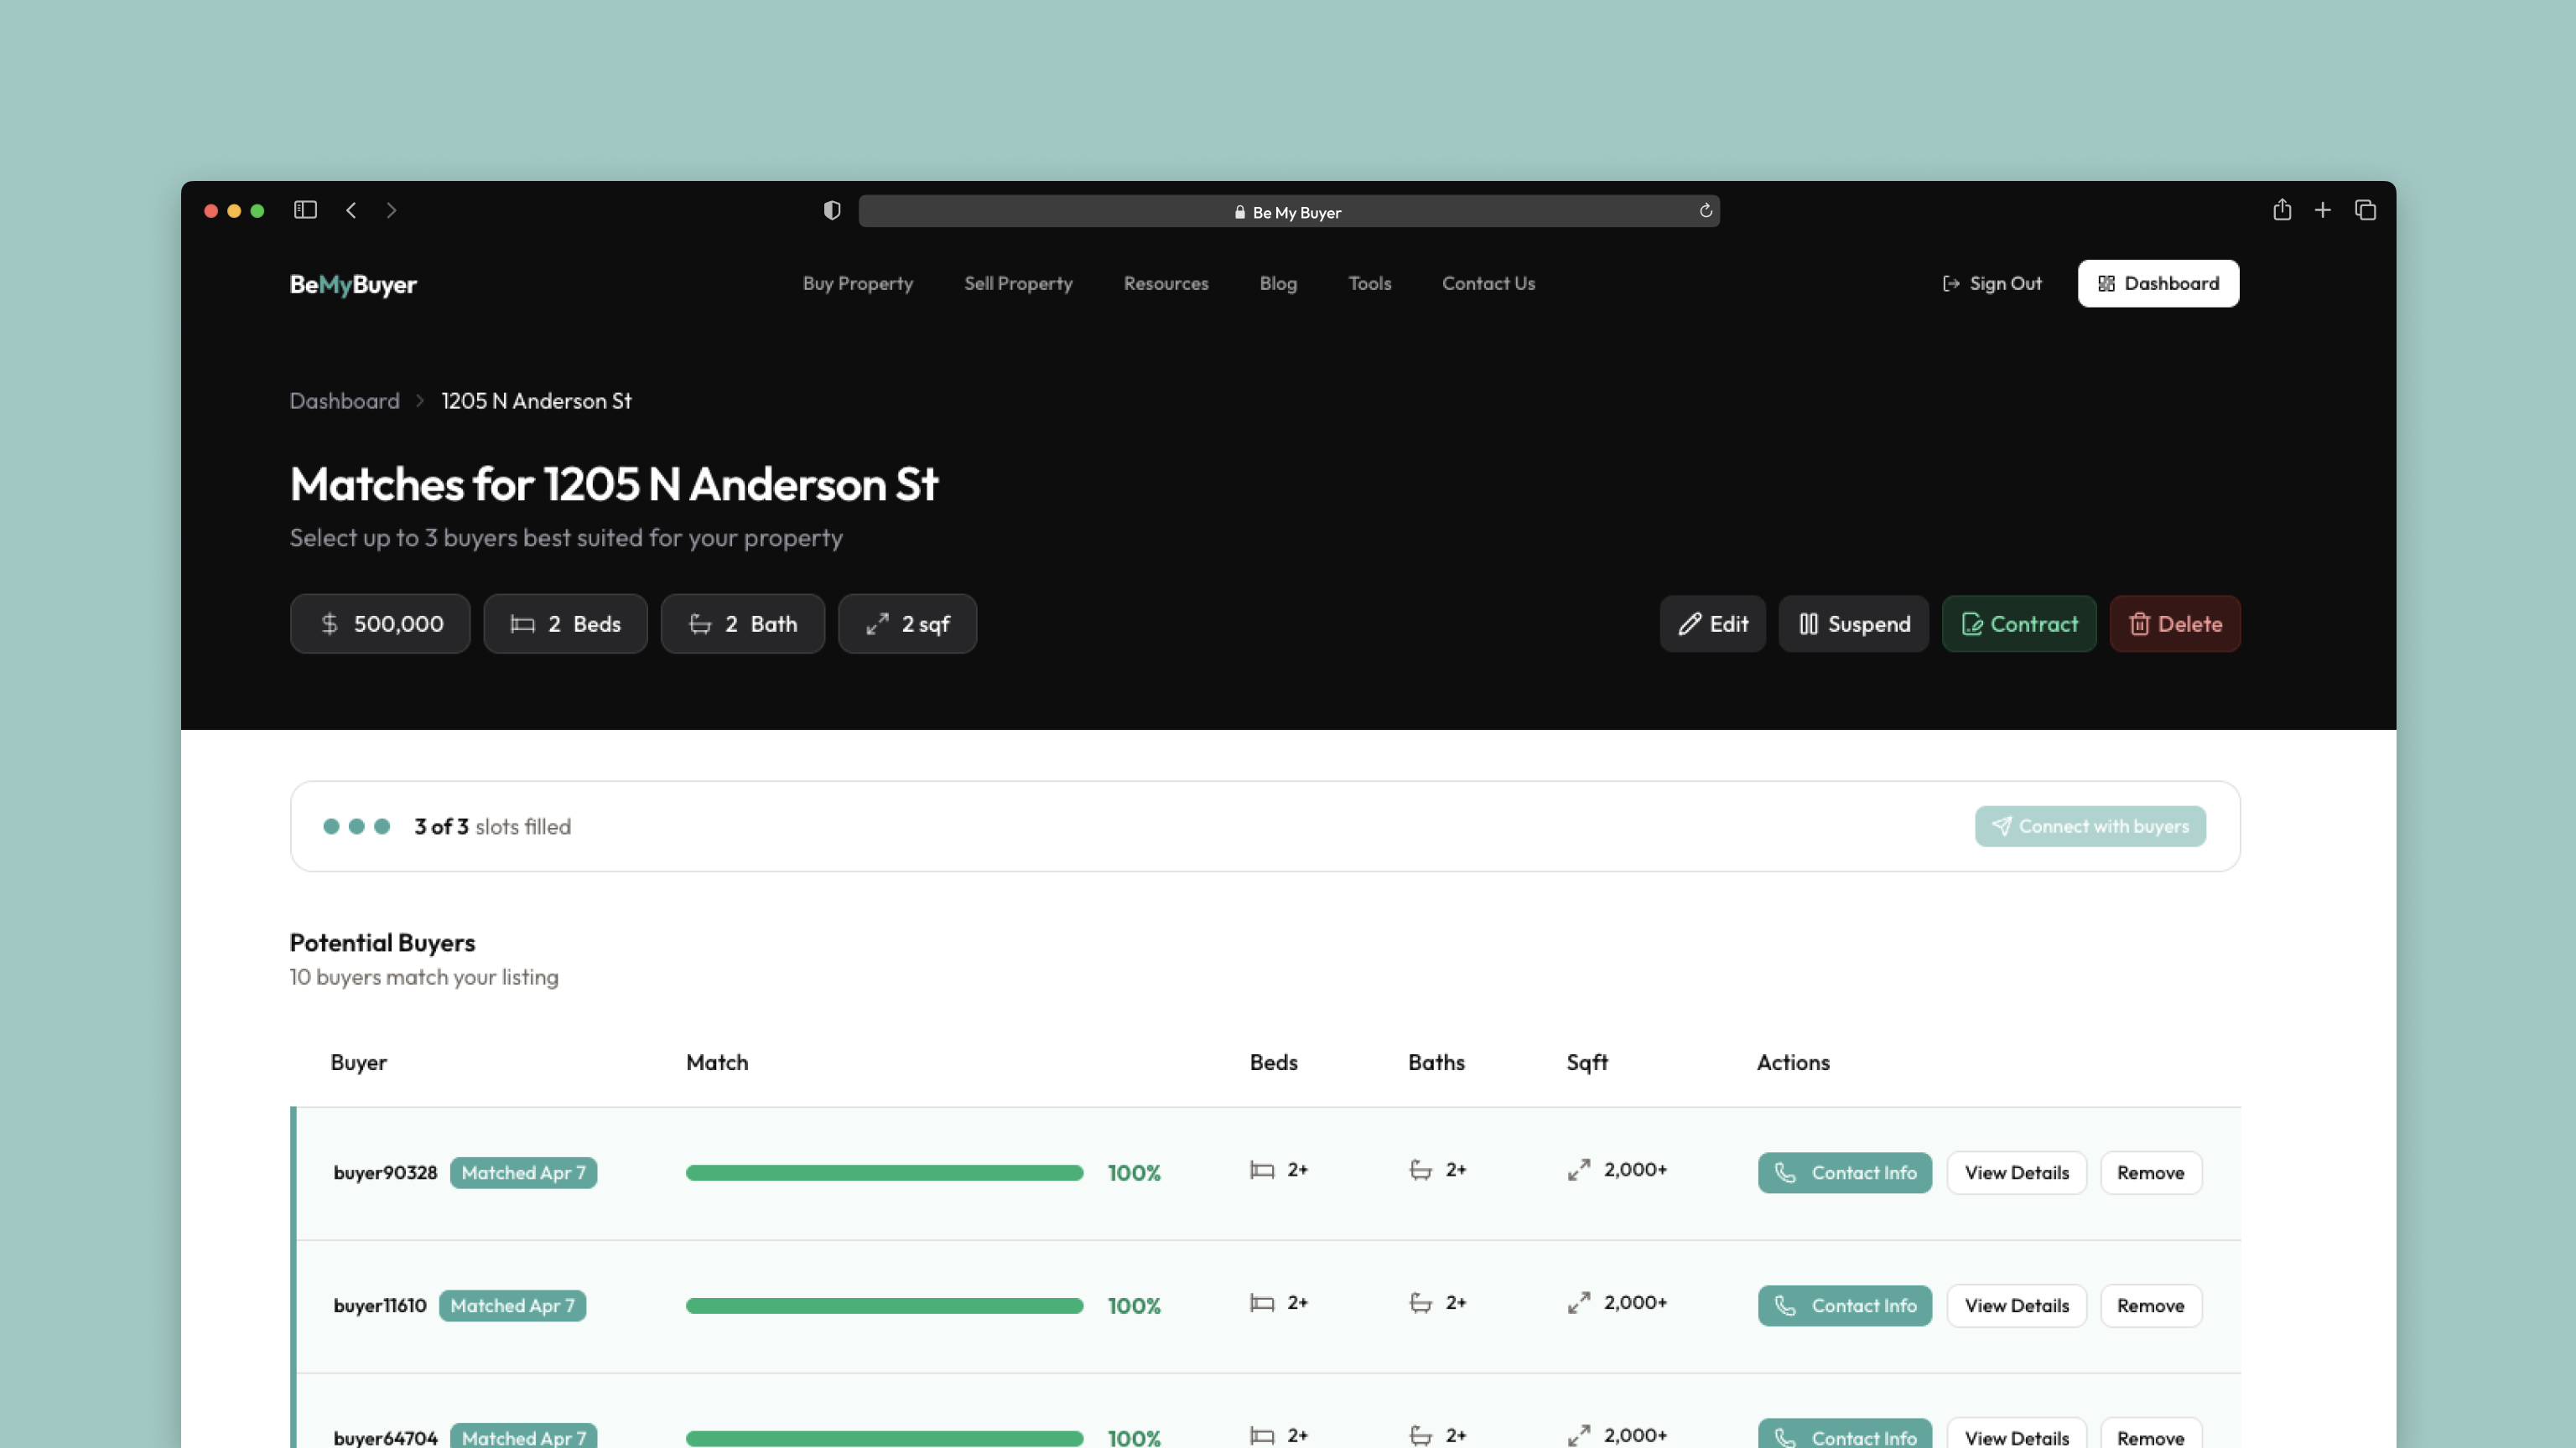
Task: View Details for buyer90328
Action: (x=2016, y=1172)
